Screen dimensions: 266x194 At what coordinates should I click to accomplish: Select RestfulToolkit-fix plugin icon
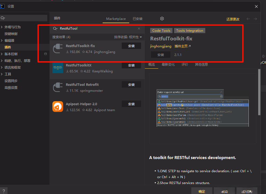point(58,49)
